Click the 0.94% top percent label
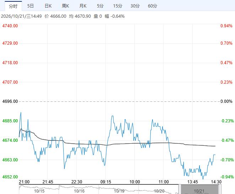This screenshot has width=235, height=194. pos(226,26)
